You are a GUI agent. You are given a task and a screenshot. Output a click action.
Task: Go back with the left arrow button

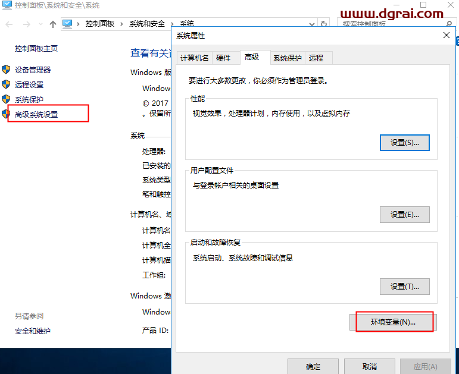tap(10, 24)
